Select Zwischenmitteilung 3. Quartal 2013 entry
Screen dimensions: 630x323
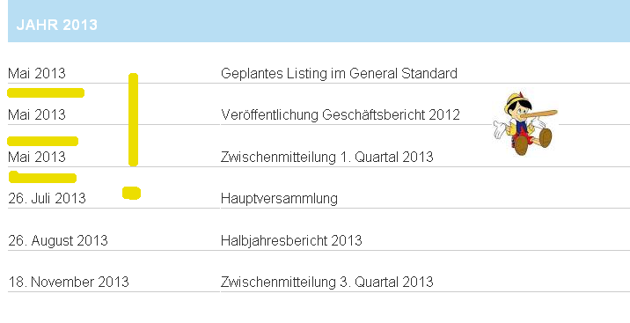[x=327, y=282]
